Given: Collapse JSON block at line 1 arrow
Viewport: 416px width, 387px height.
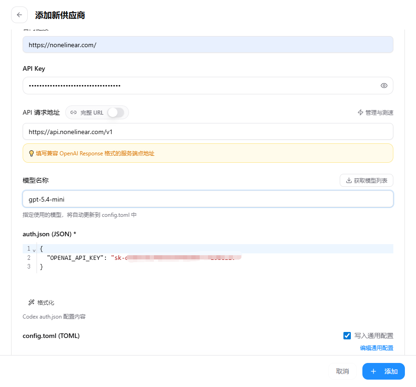Looking at the screenshot, I should (x=34, y=250).
